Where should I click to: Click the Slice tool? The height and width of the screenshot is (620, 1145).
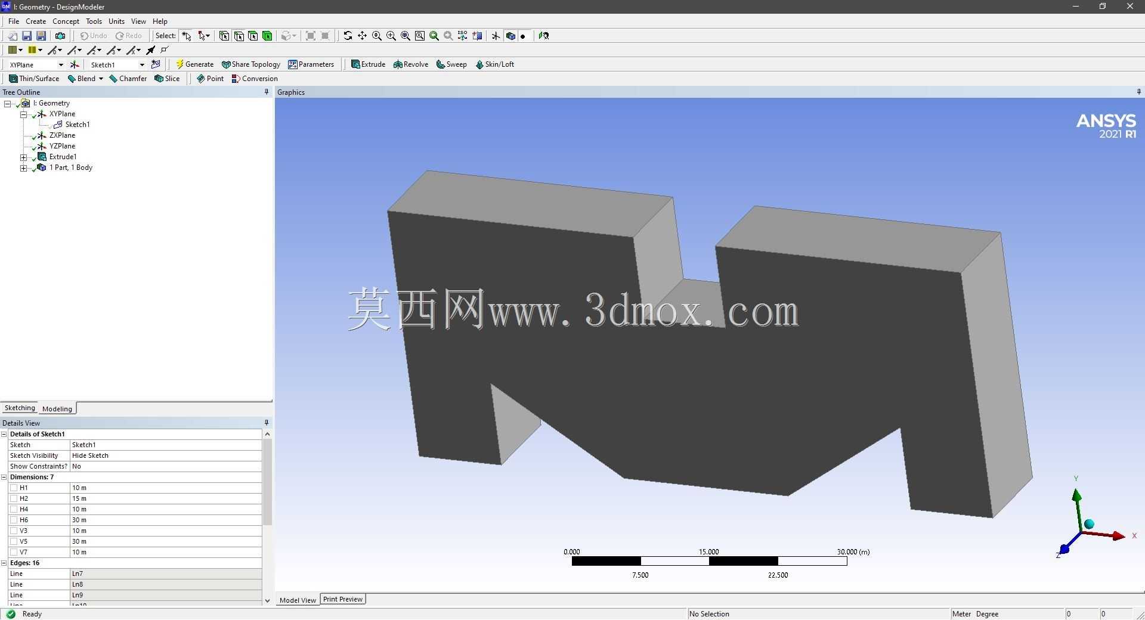167,79
